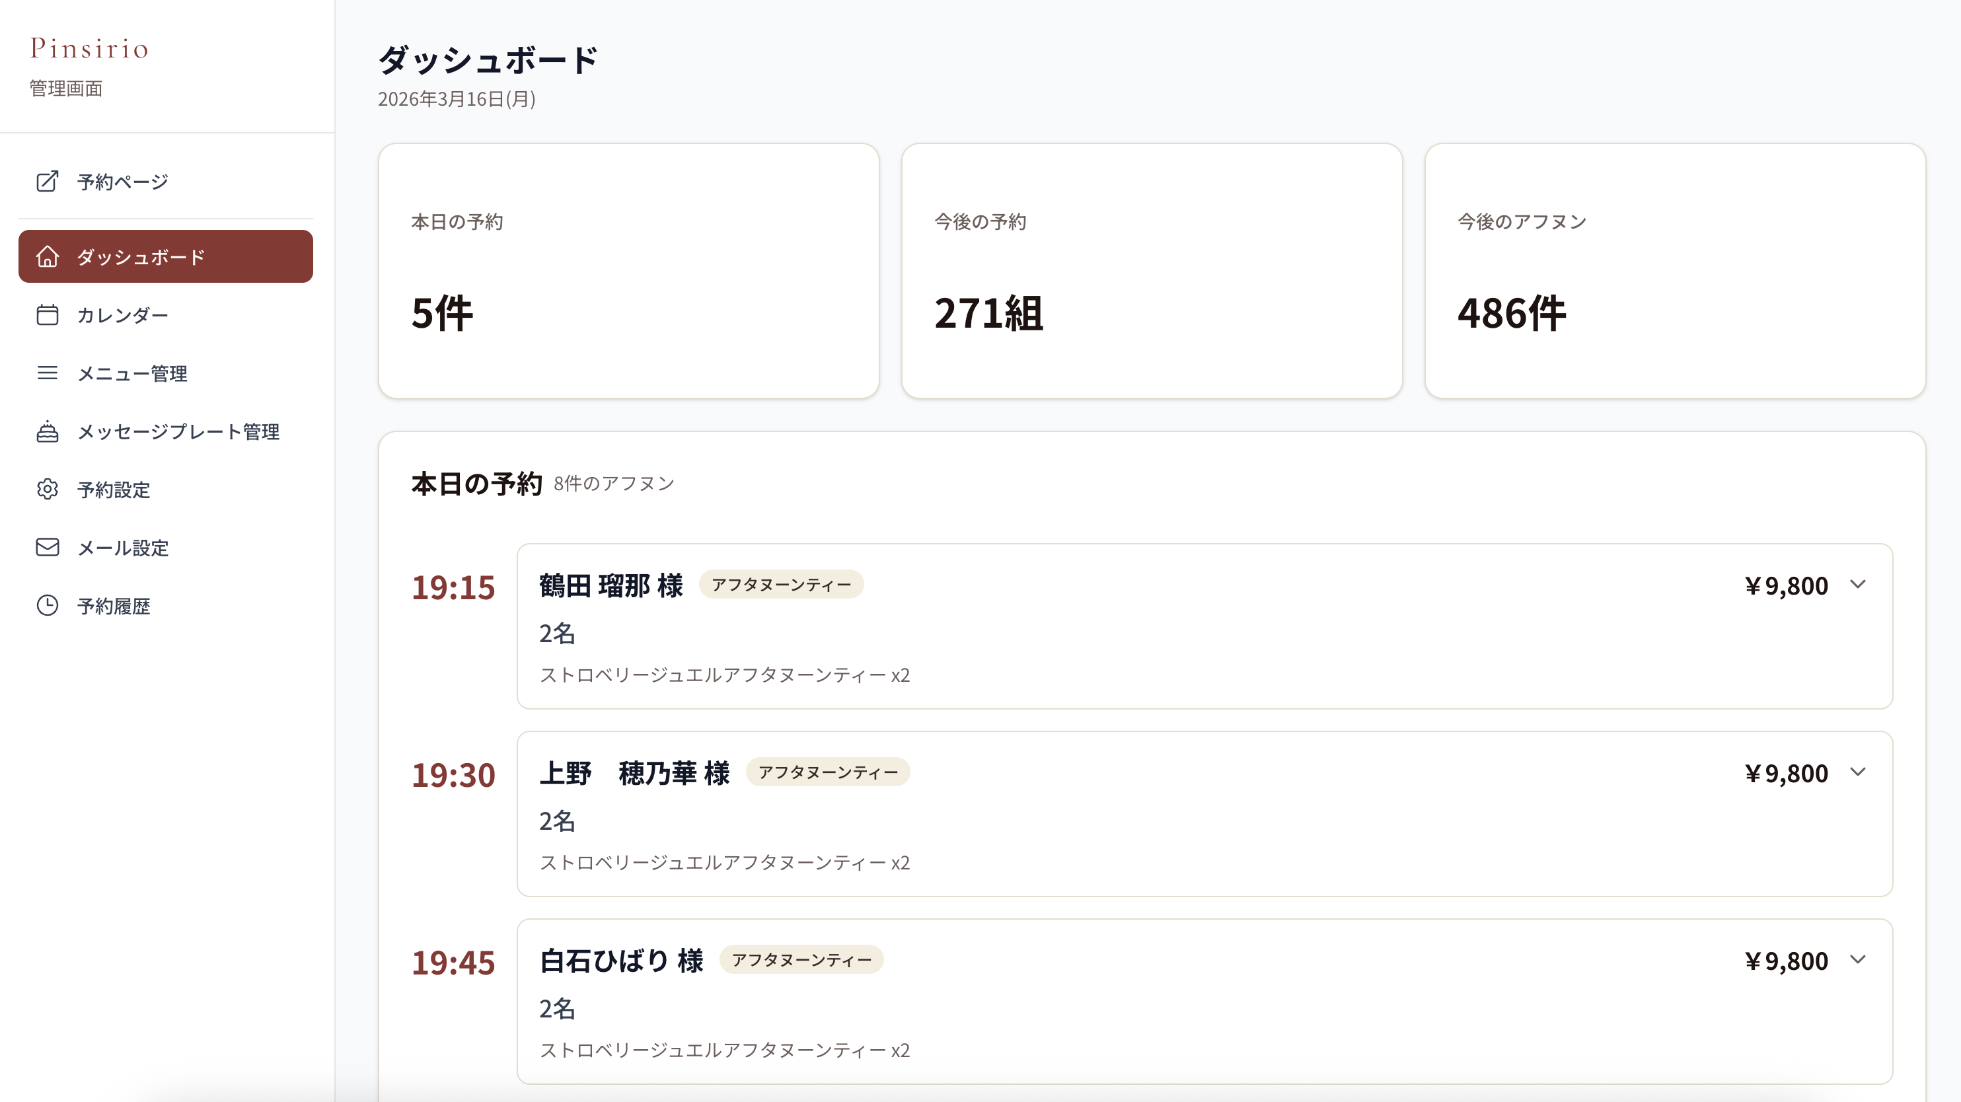Select 予約履歴 in the sidebar

114,606
